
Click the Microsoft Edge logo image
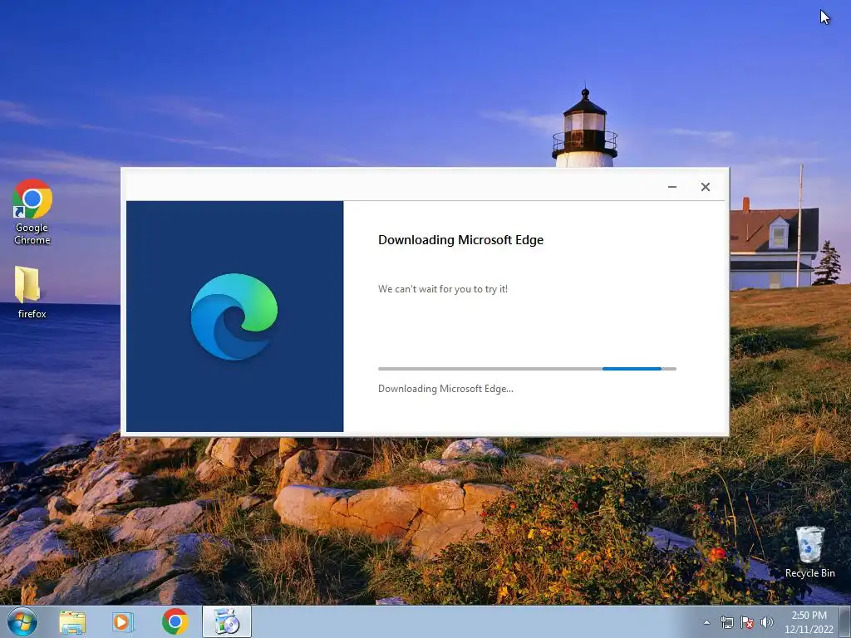[234, 317]
